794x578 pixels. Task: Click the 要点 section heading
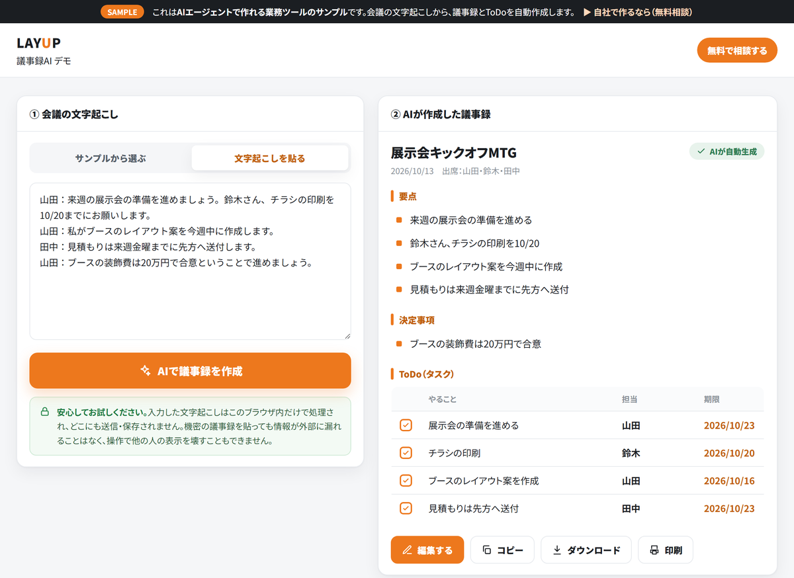pos(408,196)
